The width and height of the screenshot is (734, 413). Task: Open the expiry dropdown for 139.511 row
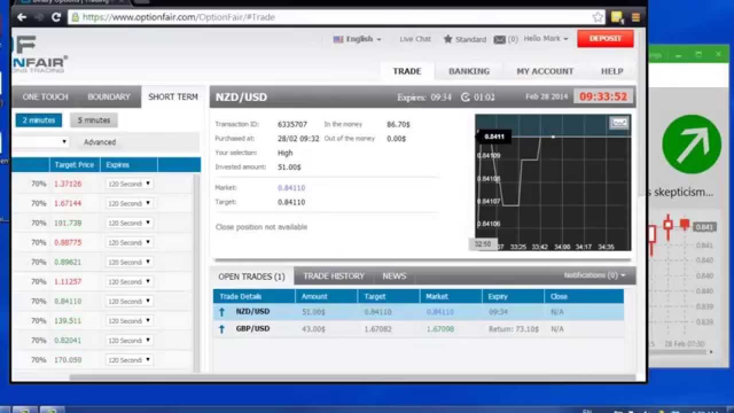(129, 321)
